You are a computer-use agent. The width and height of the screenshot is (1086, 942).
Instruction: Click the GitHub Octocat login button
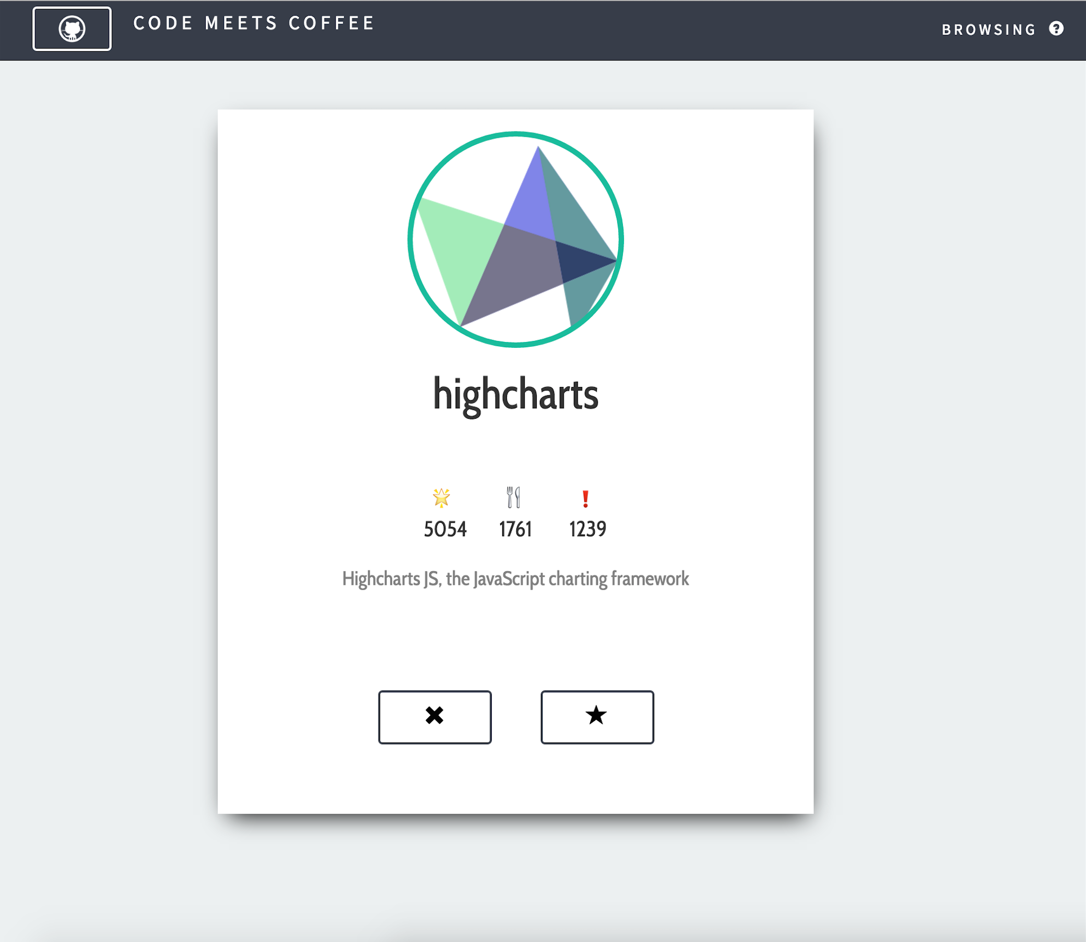click(72, 29)
